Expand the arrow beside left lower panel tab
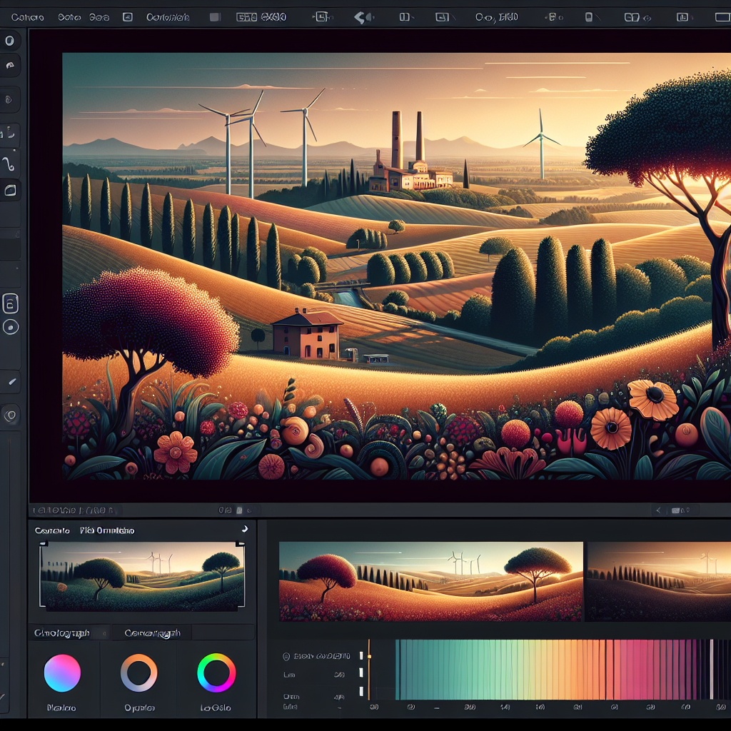Viewport: 731px width, 731px height. tap(106, 633)
